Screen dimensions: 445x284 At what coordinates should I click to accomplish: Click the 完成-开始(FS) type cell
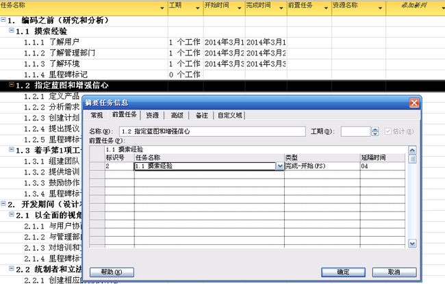322,166
